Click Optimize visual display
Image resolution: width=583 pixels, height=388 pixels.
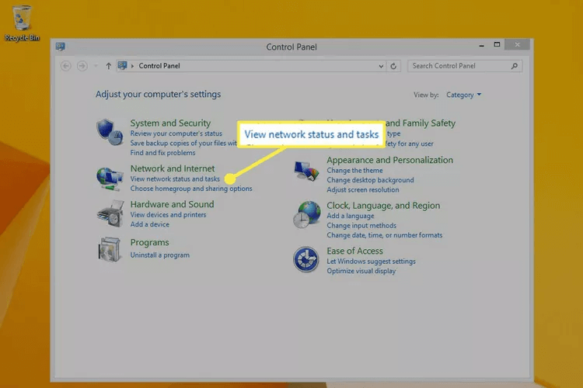[x=361, y=271]
